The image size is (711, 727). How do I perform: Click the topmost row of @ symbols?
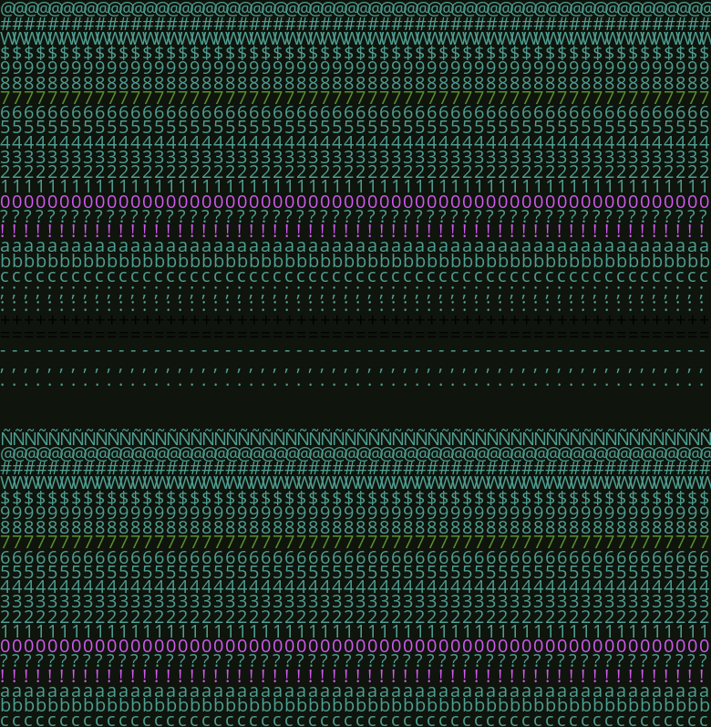355,8
